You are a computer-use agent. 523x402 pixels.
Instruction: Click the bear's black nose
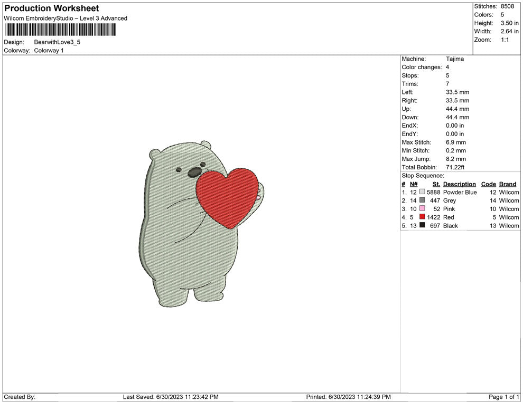194,171
